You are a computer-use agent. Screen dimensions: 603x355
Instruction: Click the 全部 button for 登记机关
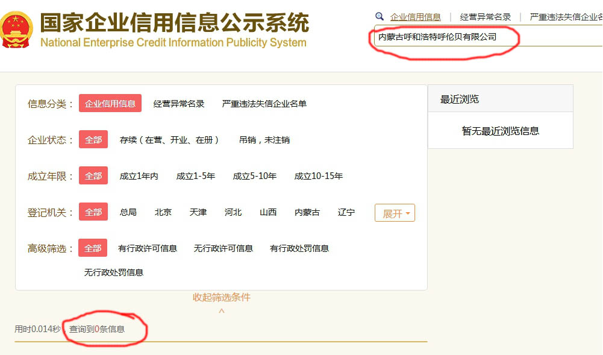[93, 212]
